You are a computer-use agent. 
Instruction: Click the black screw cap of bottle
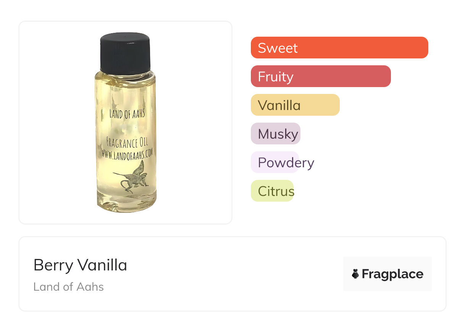coord(125,53)
